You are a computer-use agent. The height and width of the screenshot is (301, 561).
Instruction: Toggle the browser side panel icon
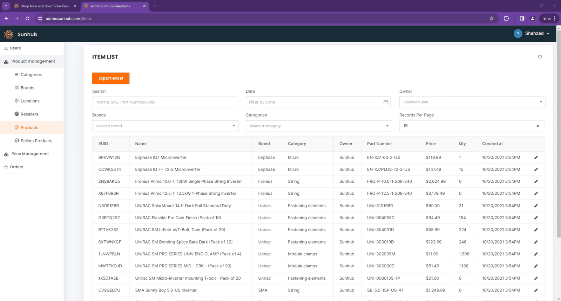click(x=522, y=19)
